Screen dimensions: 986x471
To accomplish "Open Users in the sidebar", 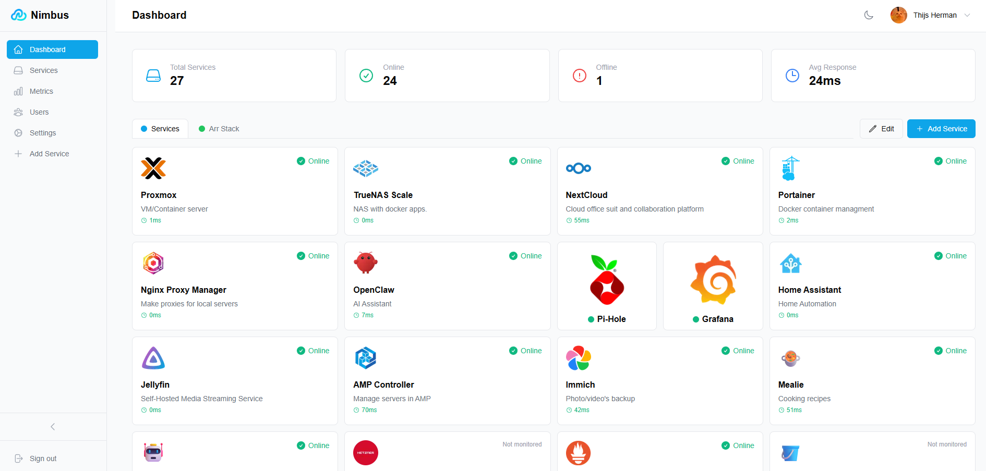I will pyautogui.click(x=52, y=112).
